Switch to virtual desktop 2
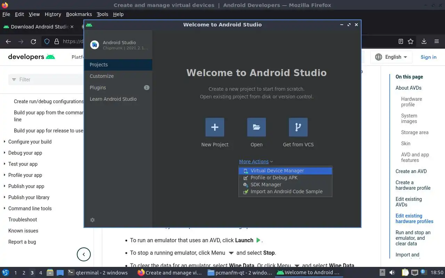Viewport: 445px width, 278px height. click(24, 273)
